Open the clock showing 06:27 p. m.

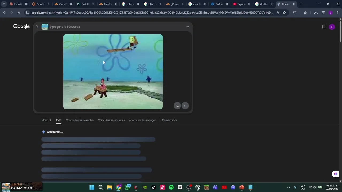tap(332, 187)
